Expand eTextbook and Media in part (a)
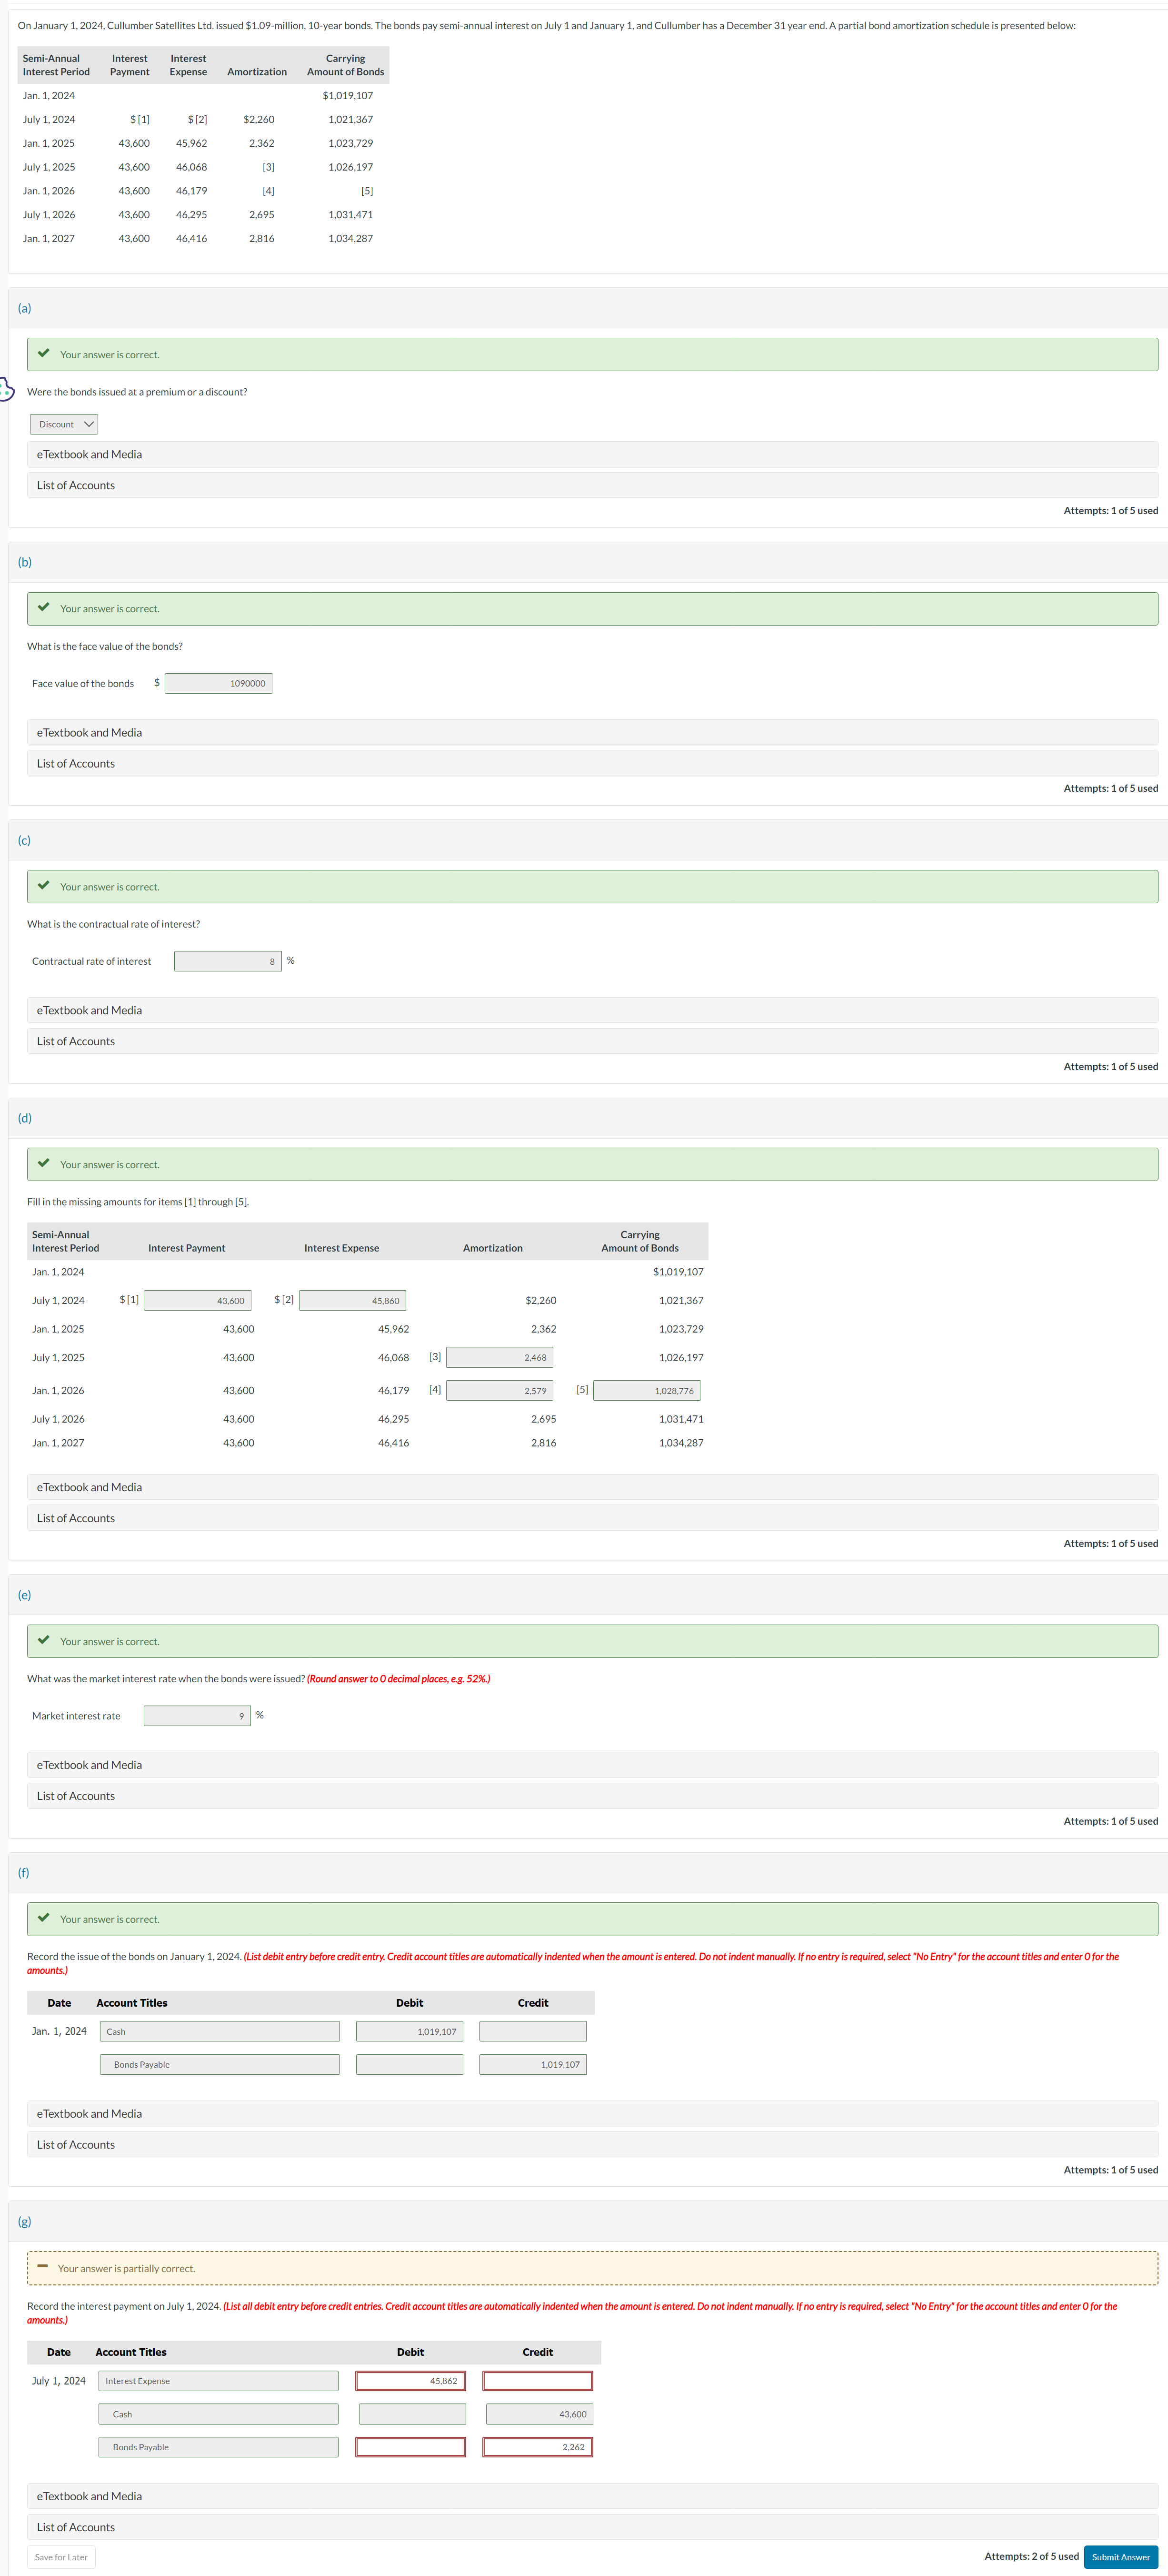This screenshot has height=2576, width=1168. pyautogui.click(x=89, y=454)
